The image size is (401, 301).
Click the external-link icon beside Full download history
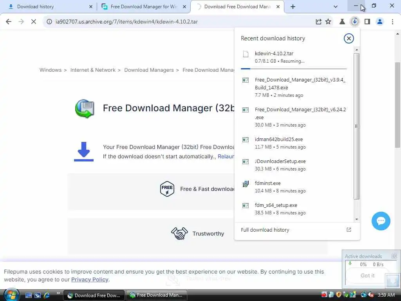point(349,230)
